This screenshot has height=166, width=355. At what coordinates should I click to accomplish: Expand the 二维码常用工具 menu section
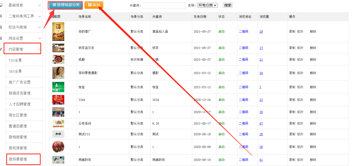click(24, 16)
